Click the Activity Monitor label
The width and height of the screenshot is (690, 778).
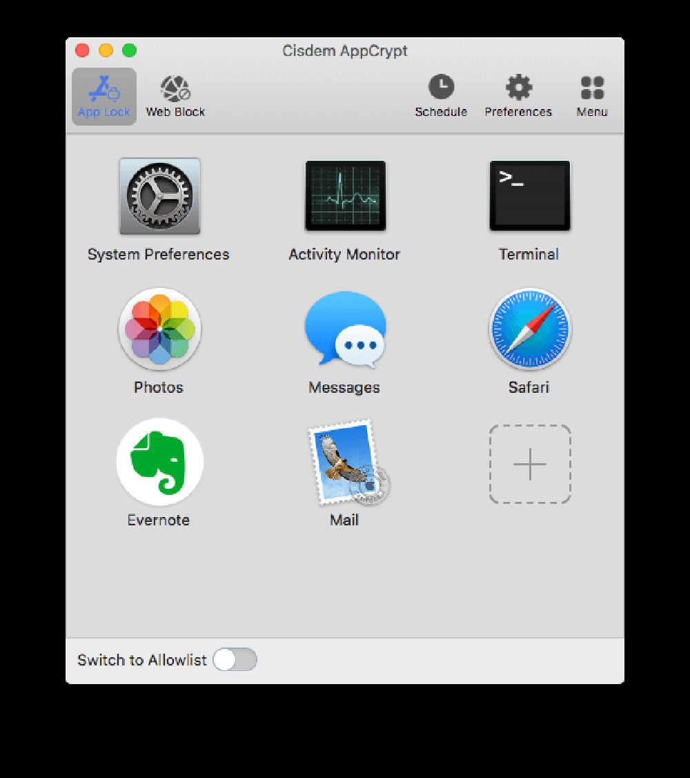pos(344,255)
